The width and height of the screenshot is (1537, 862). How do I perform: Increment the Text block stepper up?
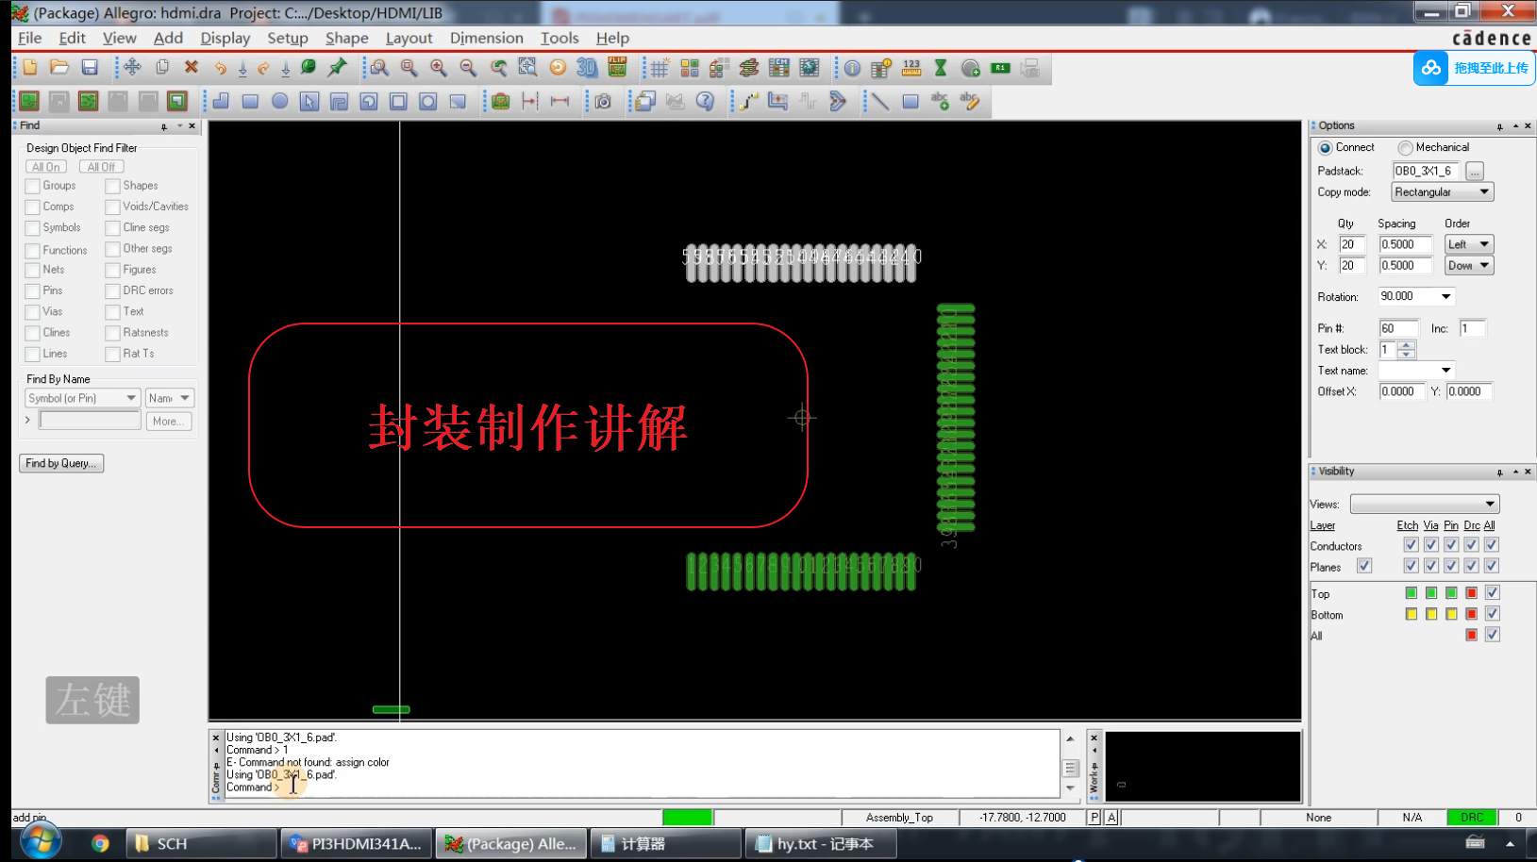1406,345
